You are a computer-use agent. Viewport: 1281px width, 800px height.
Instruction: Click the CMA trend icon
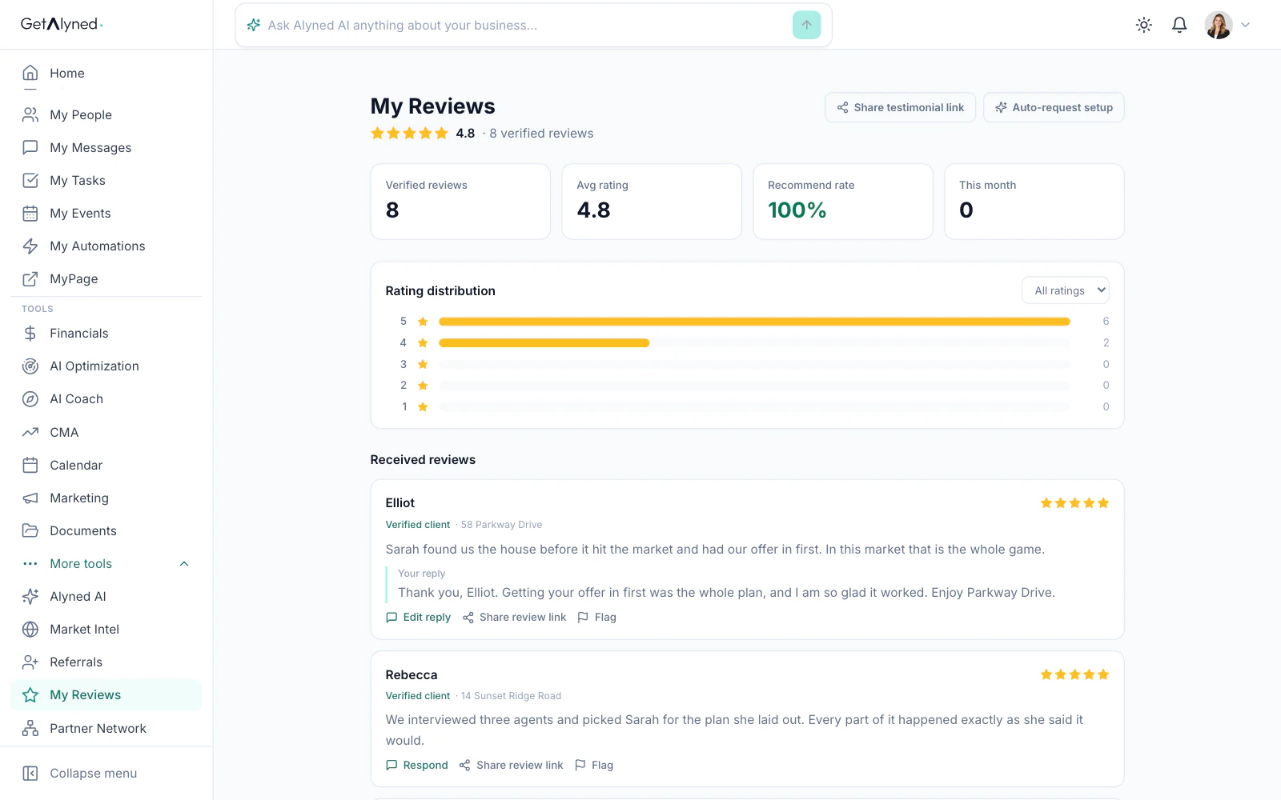point(30,432)
